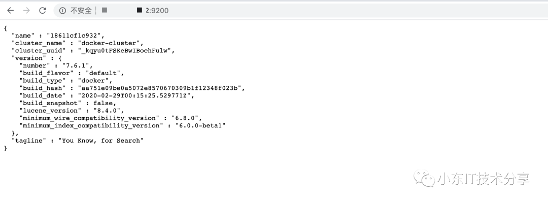Click the build_hash value string
Viewport: 548px width, 203px height.
coord(161,88)
